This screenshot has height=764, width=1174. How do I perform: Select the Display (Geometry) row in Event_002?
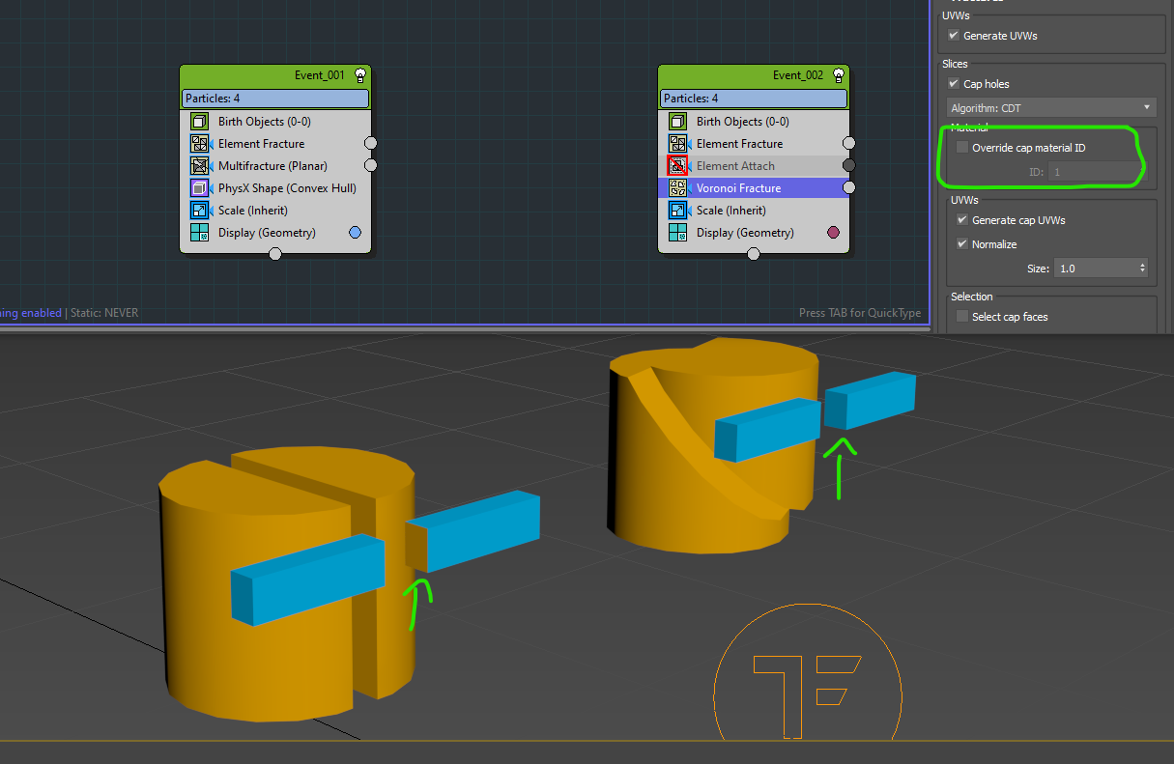[x=744, y=233]
